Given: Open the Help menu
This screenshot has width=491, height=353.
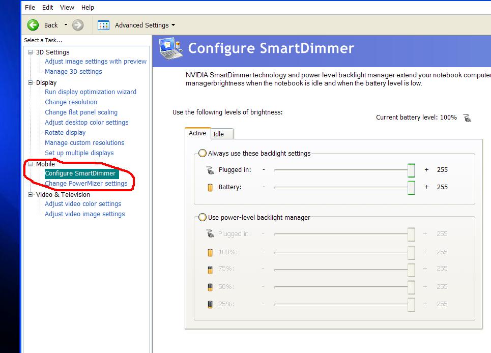Looking at the screenshot, I should 88,7.
